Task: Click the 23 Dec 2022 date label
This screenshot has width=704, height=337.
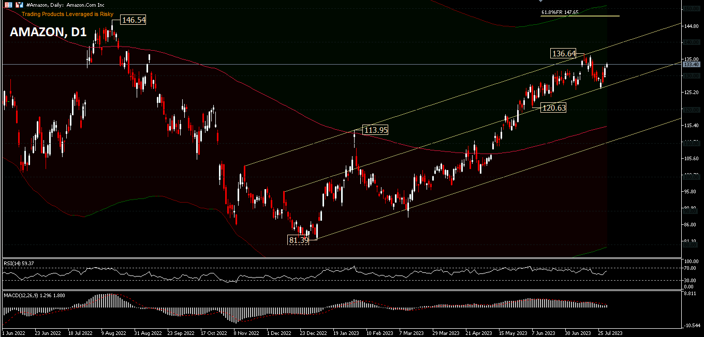Action: [x=314, y=333]
